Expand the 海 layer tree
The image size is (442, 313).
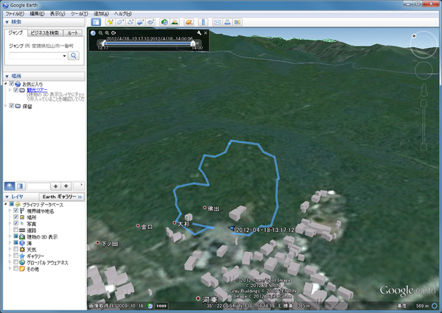tap(10, 242)
